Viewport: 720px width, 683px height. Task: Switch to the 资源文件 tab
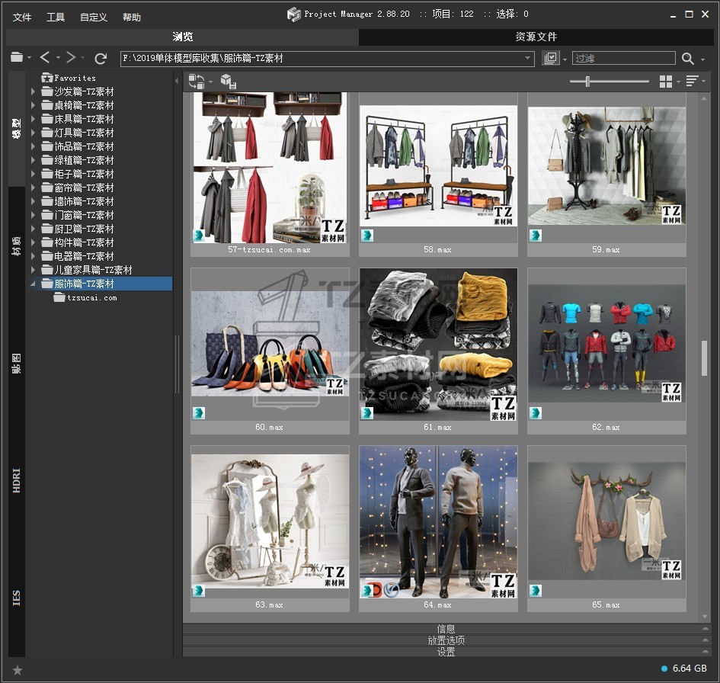(x=536, y=37)
